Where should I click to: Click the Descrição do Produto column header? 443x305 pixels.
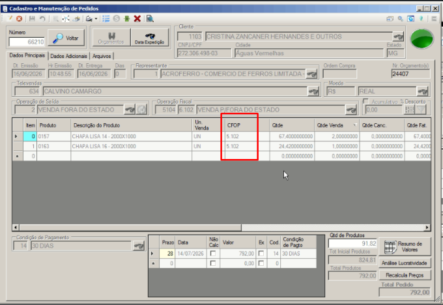pos(131,125)
